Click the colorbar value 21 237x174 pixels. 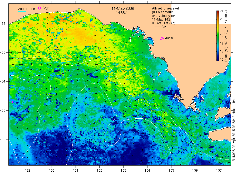[221, 11]
